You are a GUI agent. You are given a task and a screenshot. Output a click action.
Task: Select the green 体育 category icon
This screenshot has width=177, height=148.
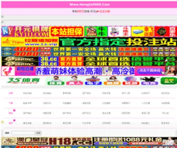(56, 81)
